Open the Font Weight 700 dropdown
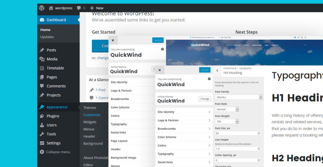 (227, 122)
